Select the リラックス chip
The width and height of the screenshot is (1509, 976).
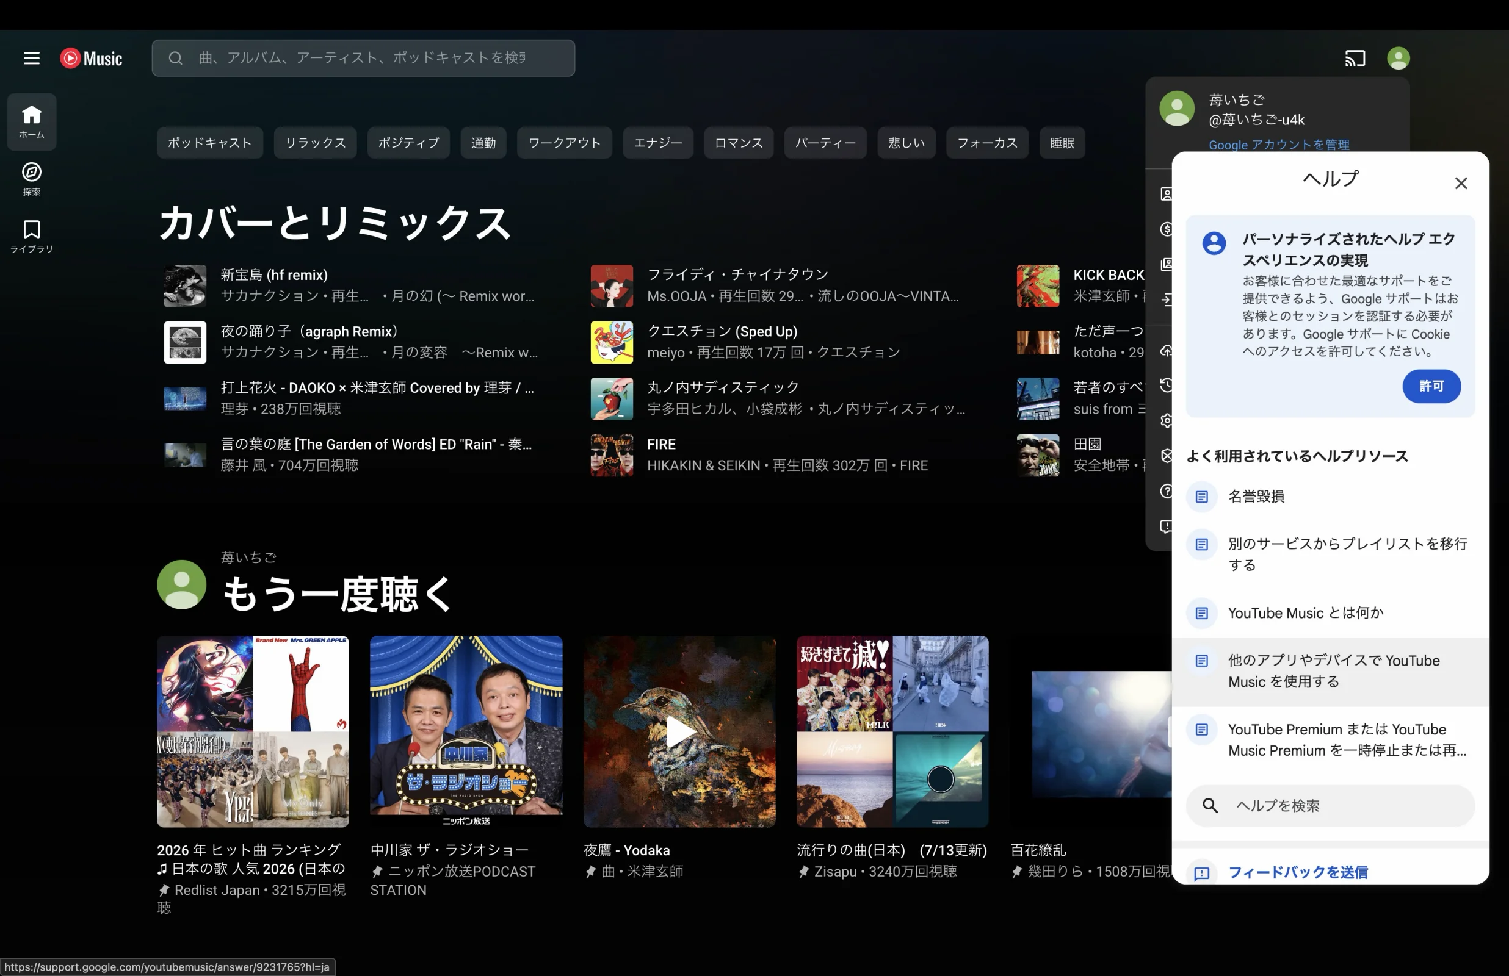[315, 143]
